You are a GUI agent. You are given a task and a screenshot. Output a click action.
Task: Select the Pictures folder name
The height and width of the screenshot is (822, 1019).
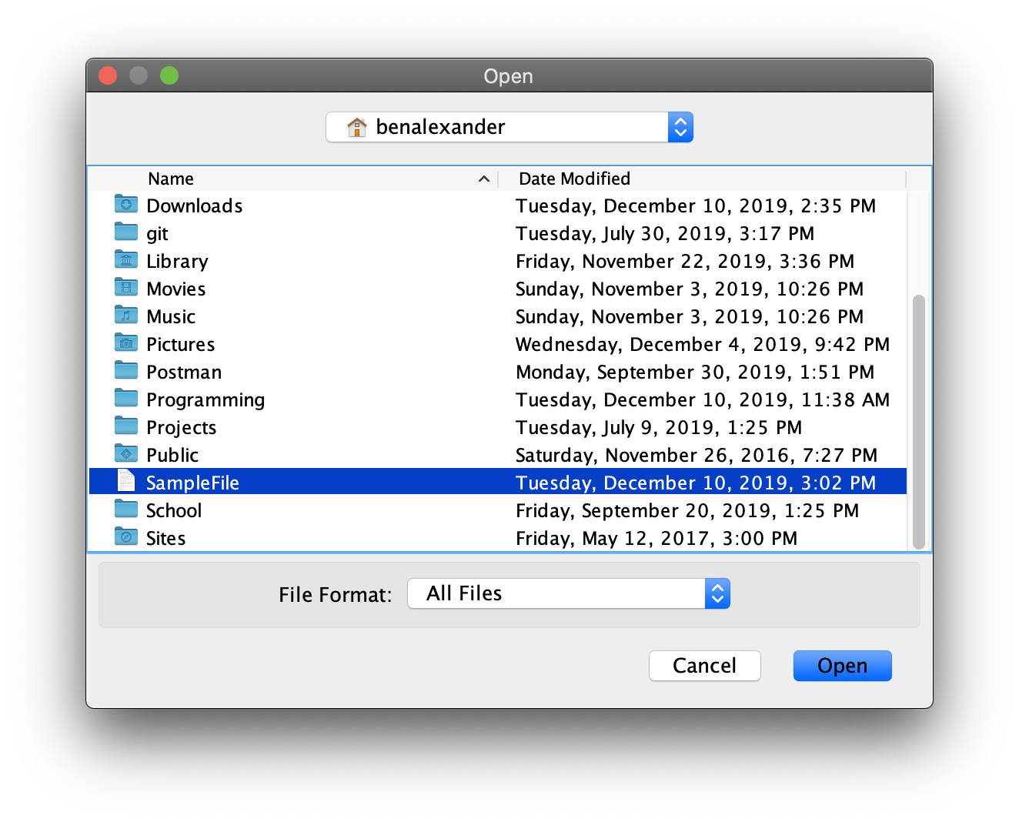pyautogui.click(x=181, y=344)
